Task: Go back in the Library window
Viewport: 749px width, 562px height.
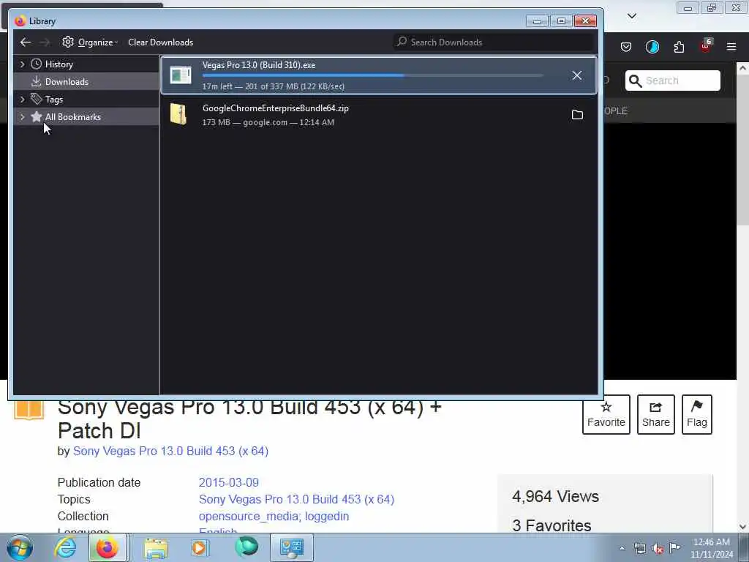Action: click(x=26, y=42)
